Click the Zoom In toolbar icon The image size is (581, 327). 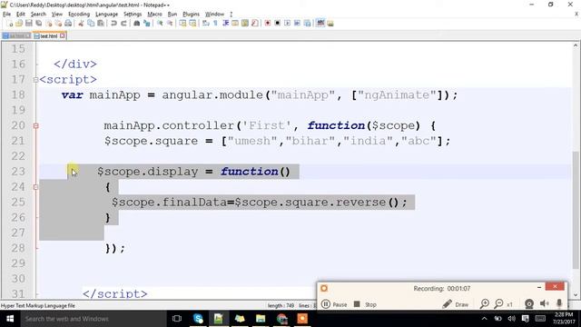click(160, 24)
